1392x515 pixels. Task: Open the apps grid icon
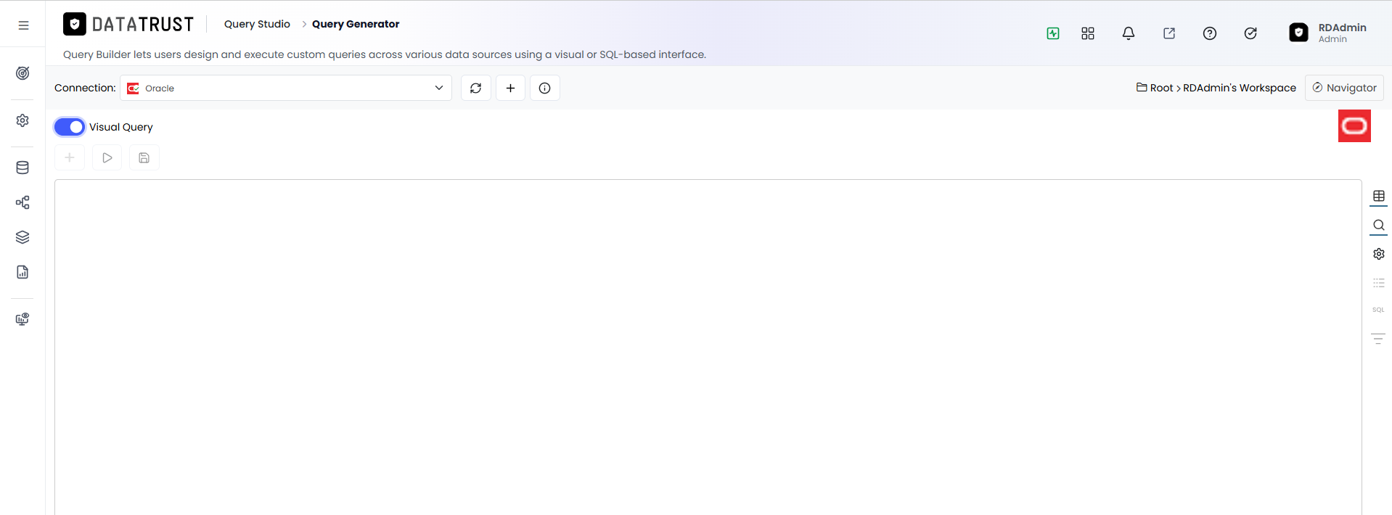1088,33
